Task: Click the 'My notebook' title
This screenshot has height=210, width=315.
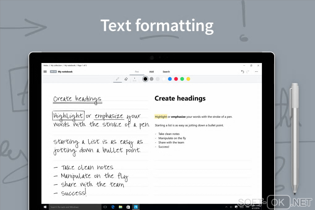Action: [65, 72]
